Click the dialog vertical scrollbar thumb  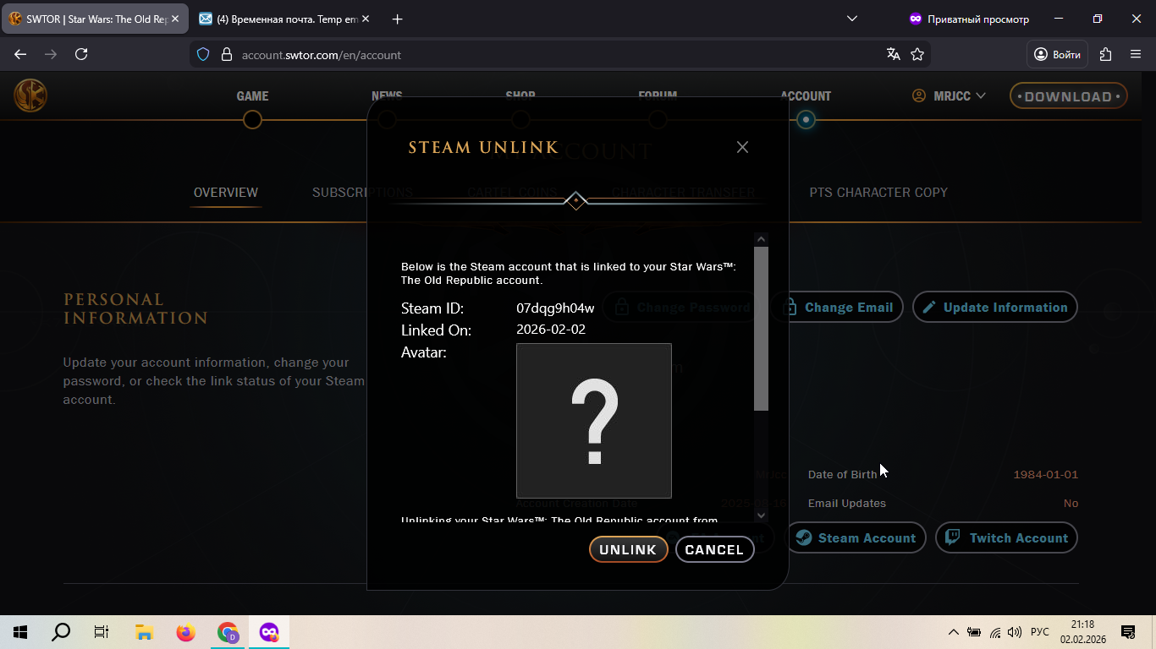pyautogui.click(x=761, y=329)
